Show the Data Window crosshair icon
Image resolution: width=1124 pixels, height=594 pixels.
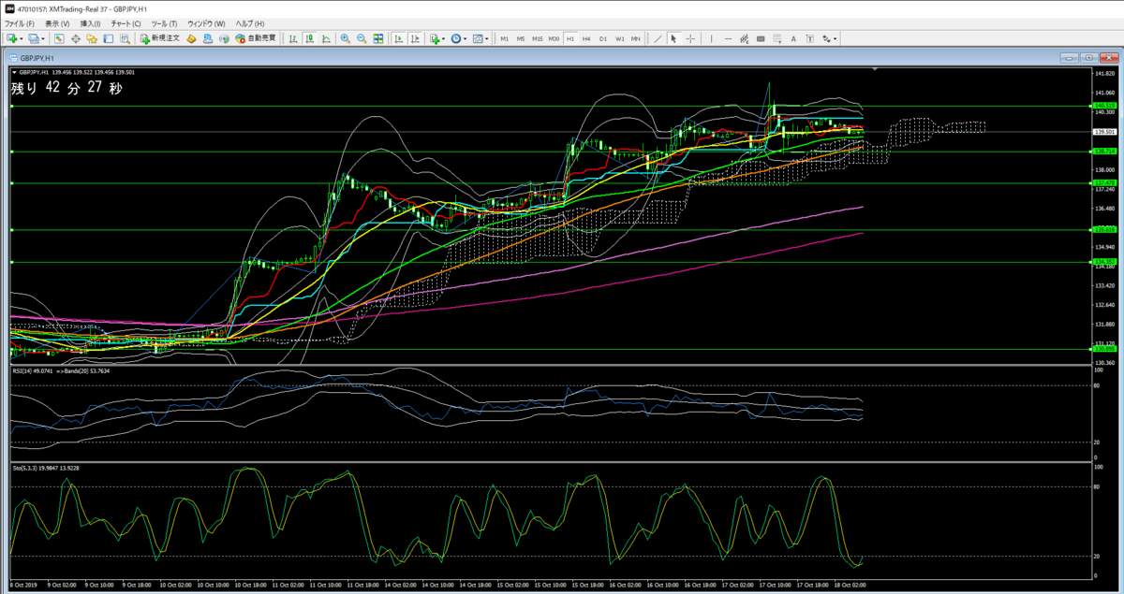pyautogui.click(x=75, y=38)
